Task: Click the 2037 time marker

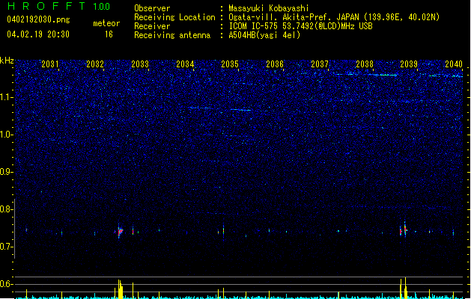Action: coord(320,64)
